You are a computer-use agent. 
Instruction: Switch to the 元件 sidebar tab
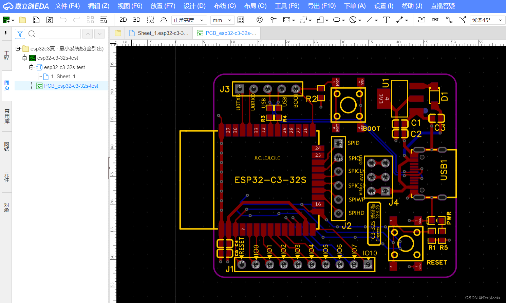[x=6, y=177]
